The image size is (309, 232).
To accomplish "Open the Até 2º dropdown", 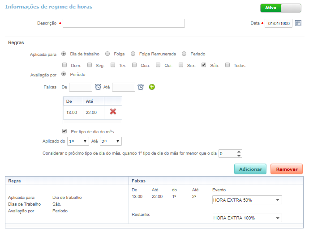I will 111,141.
